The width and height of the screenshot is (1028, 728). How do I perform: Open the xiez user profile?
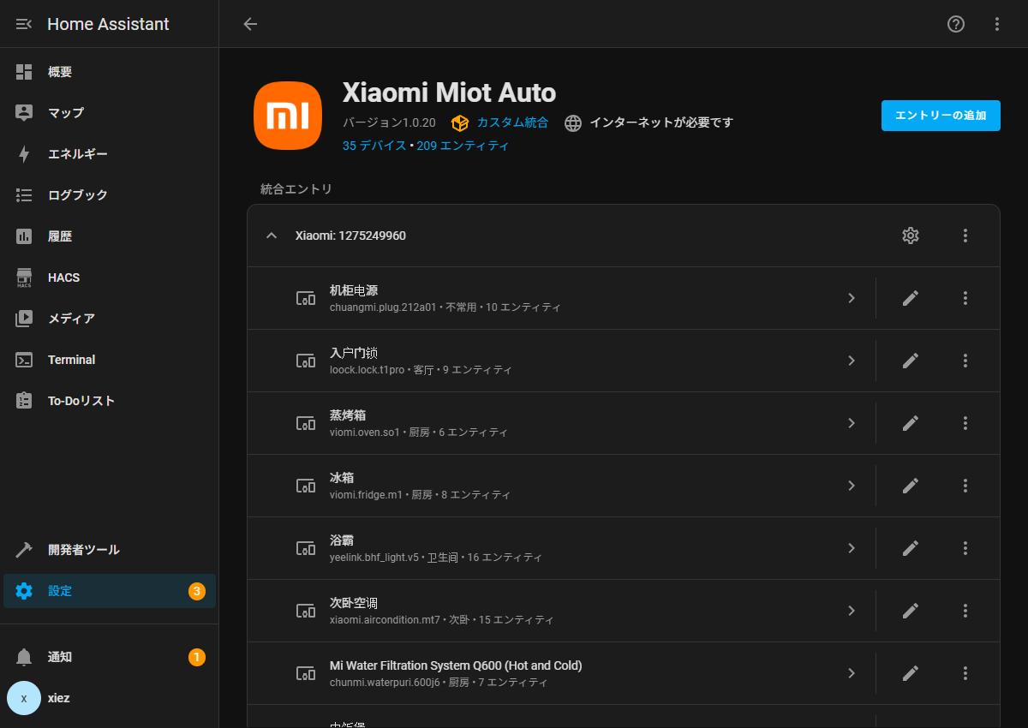pos(110,698)
